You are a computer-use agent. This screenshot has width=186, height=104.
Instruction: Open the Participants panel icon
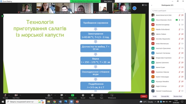click(49, 95)
